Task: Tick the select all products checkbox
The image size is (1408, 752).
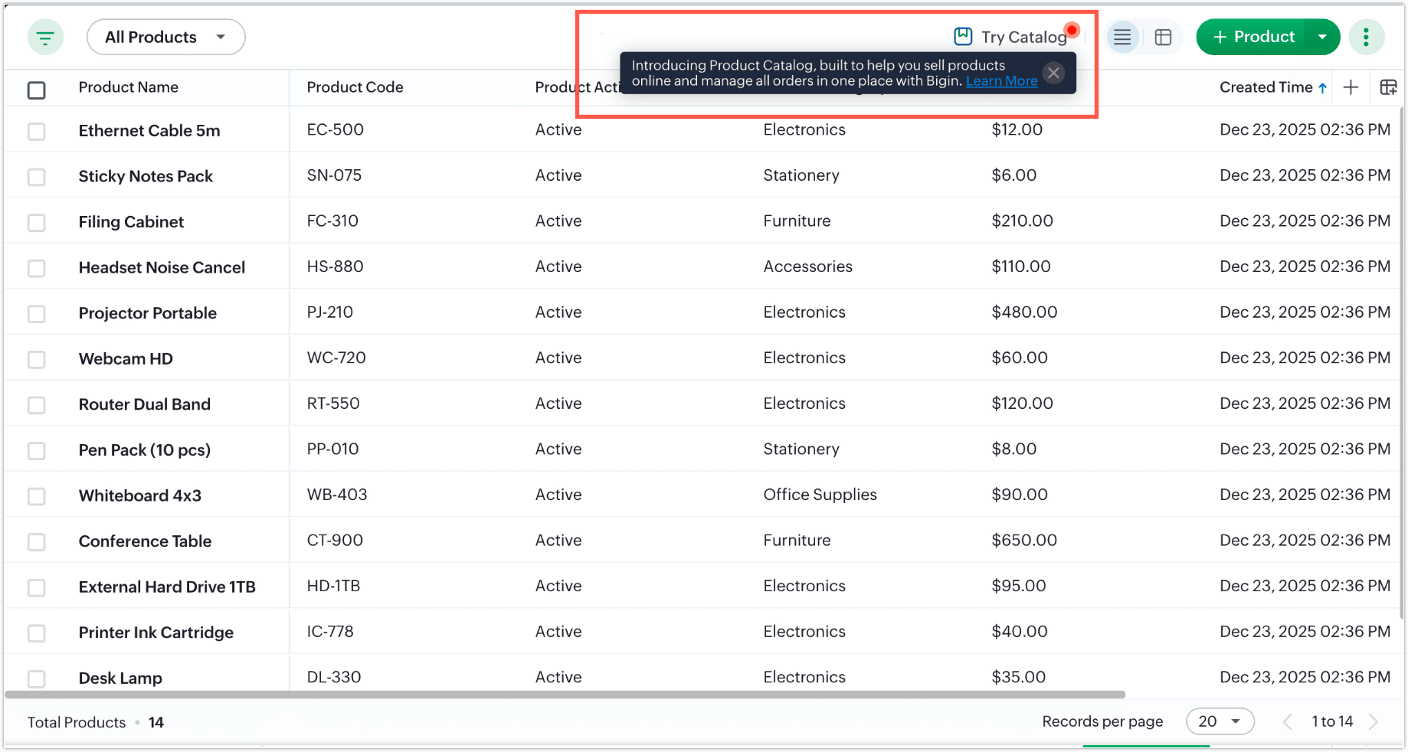Action: (x=36, y=90)
